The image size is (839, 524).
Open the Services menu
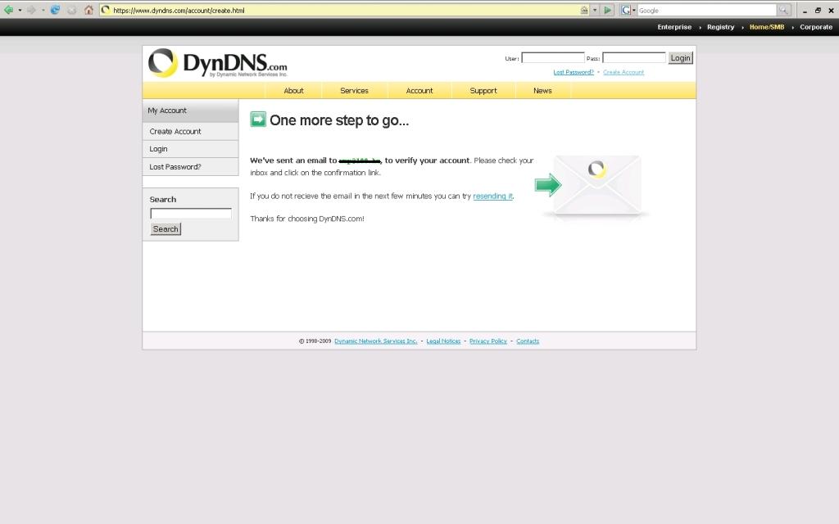click(x=354, y=91)
